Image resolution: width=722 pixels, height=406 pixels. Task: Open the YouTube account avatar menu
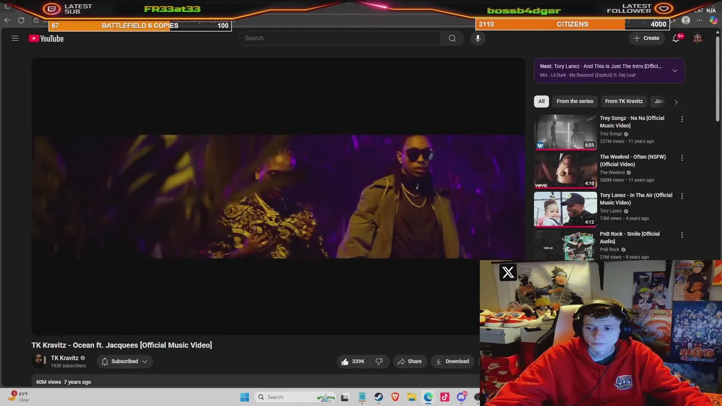click(x=698, y=38)
